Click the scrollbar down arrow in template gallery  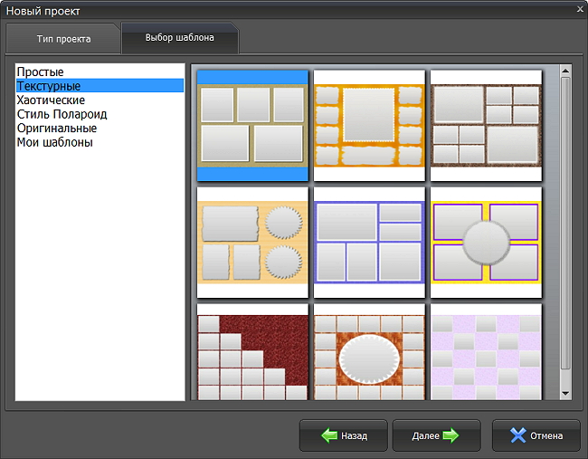click(x=565, y=393)
